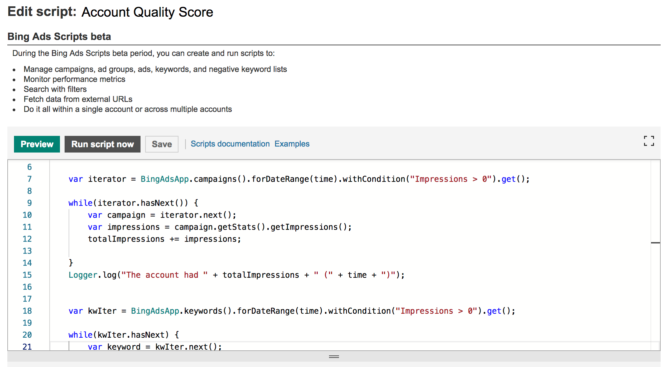This screenshot has width=664, height=367.
Task: Click iterator.next() on line 10
Action: tap(196, 215)
